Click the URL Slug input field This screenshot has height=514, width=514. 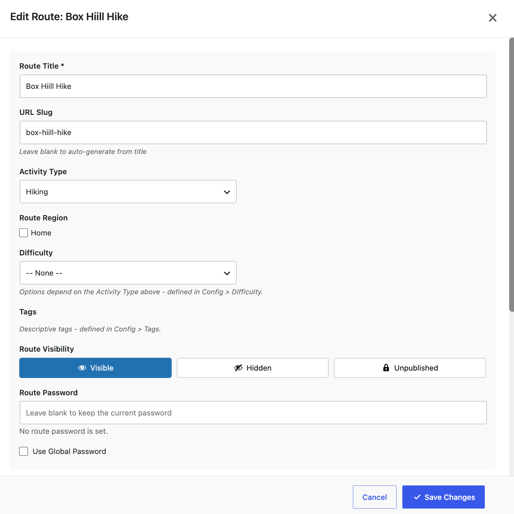pyautogui.click(x=253, y=133)
